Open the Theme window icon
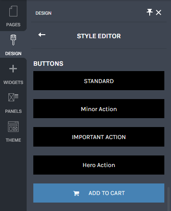171x211 pixels. [x=13, y=127]
